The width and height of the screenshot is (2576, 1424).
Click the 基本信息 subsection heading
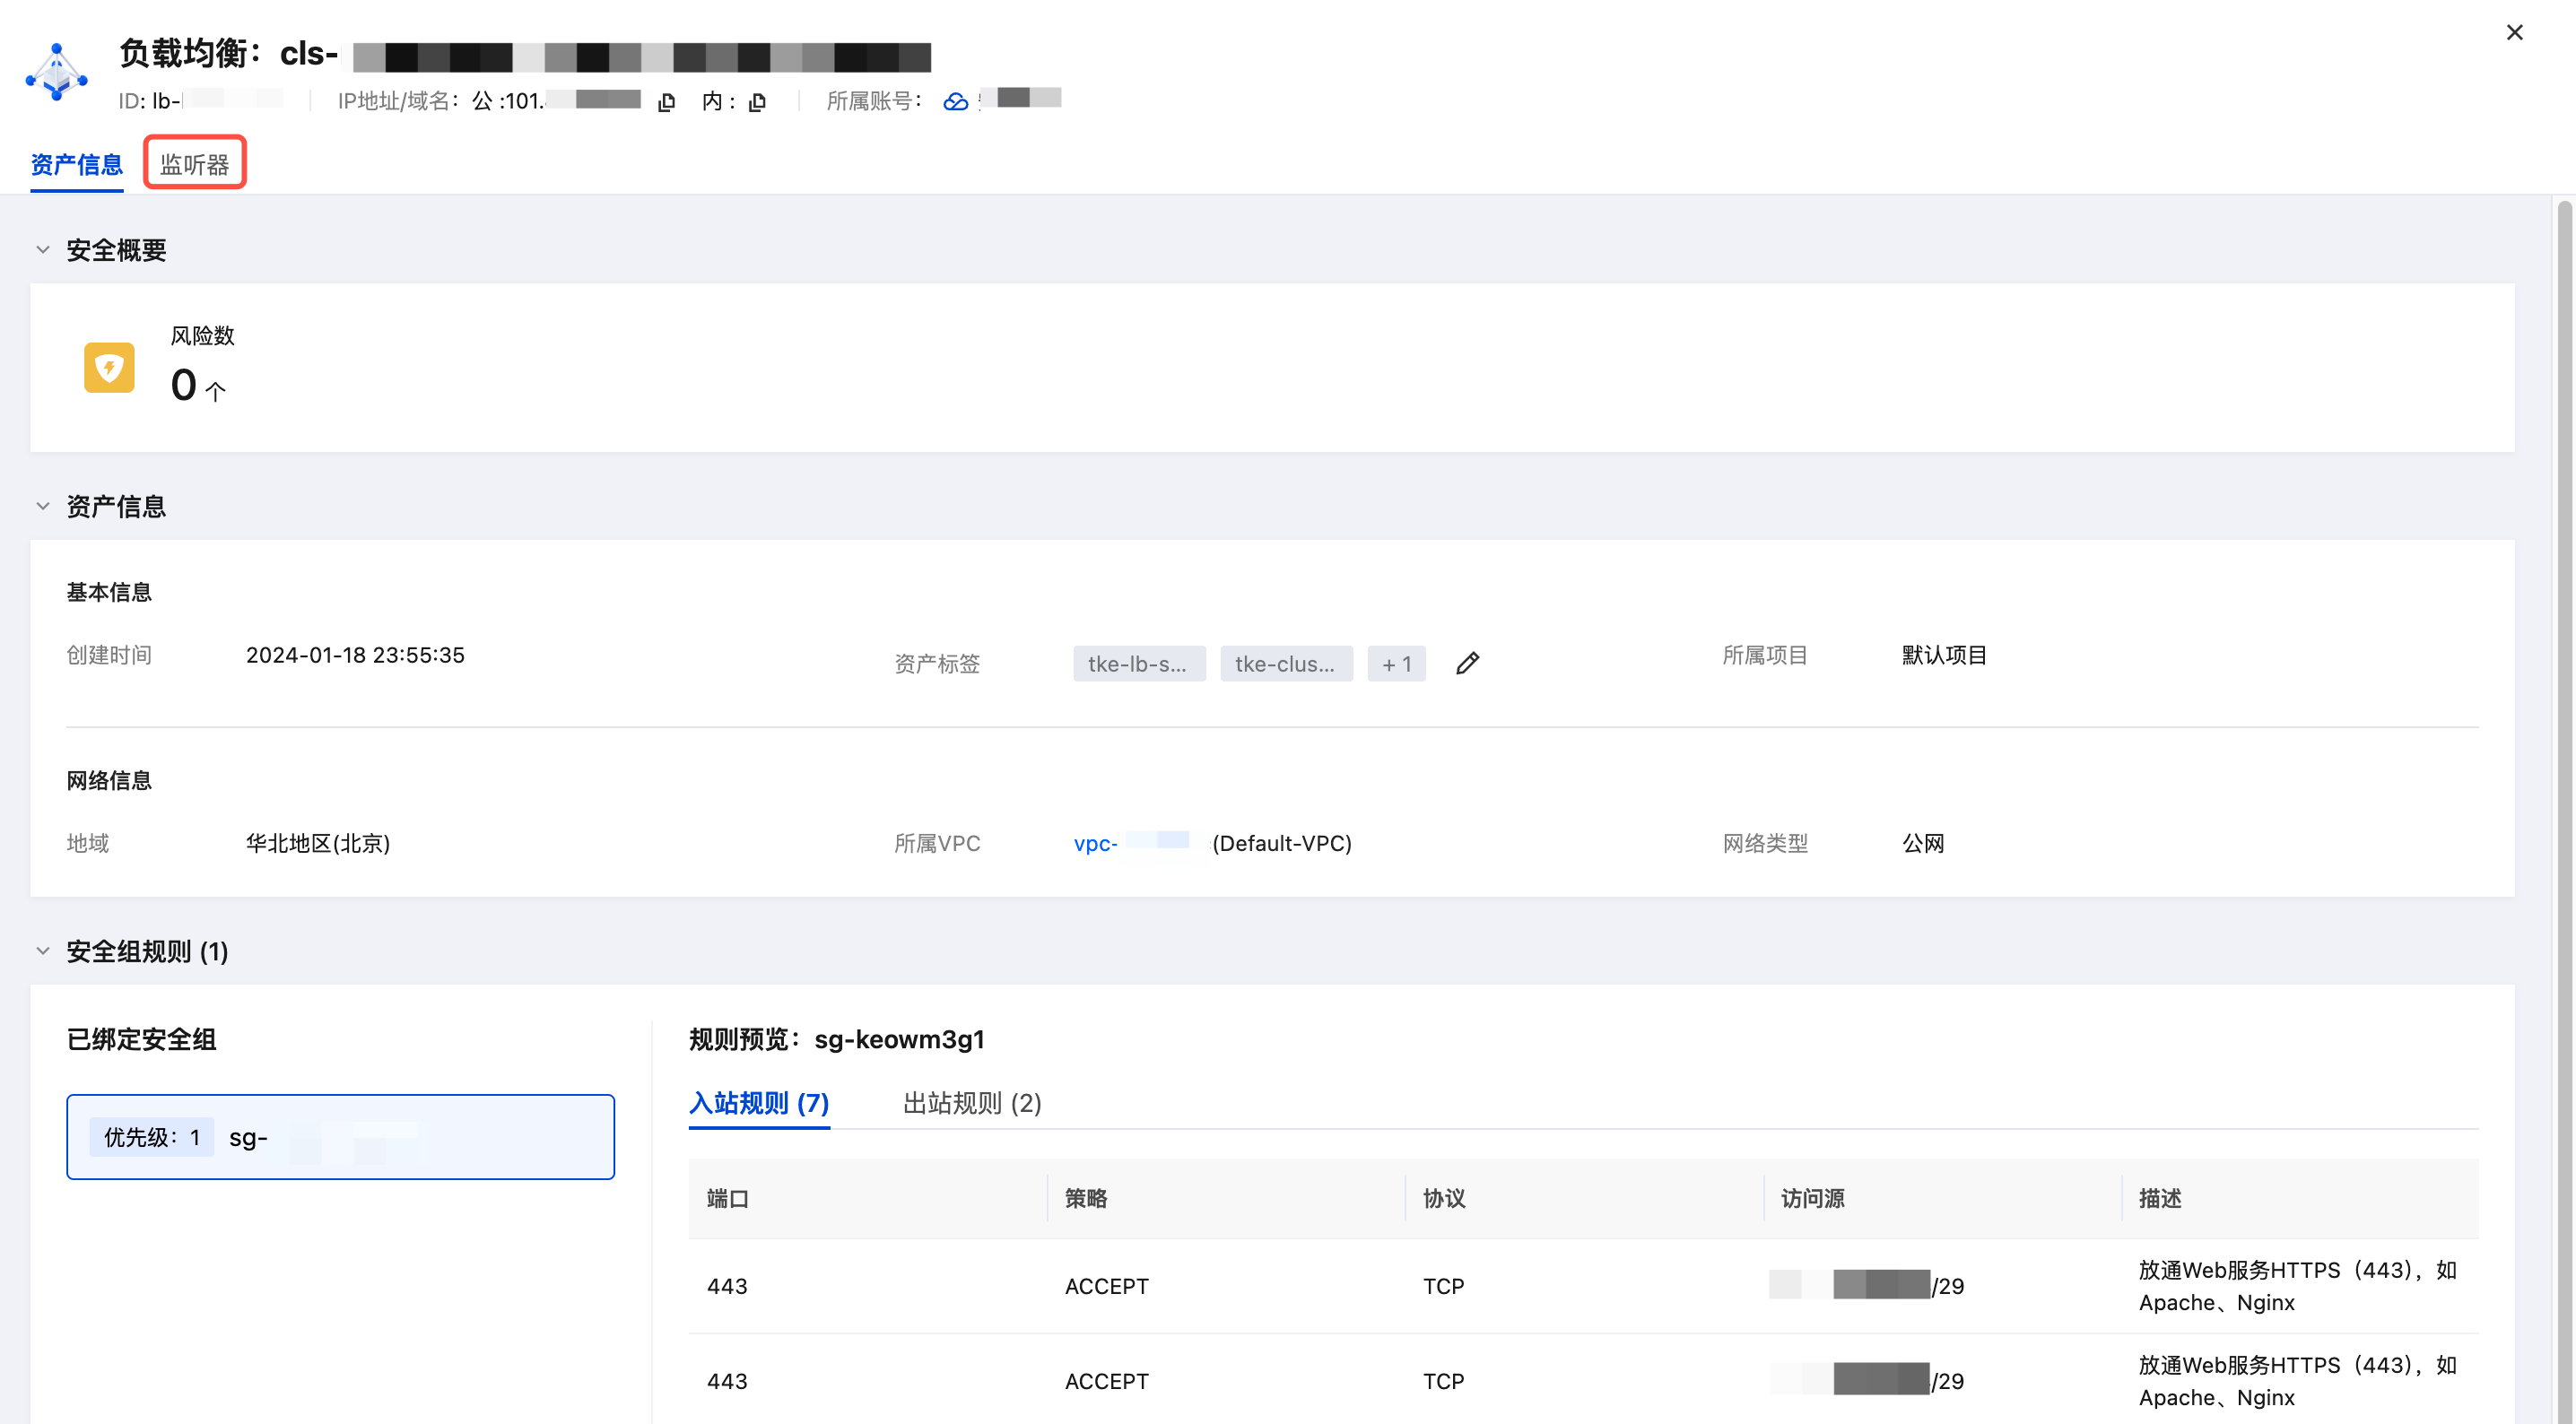point(109,592)
